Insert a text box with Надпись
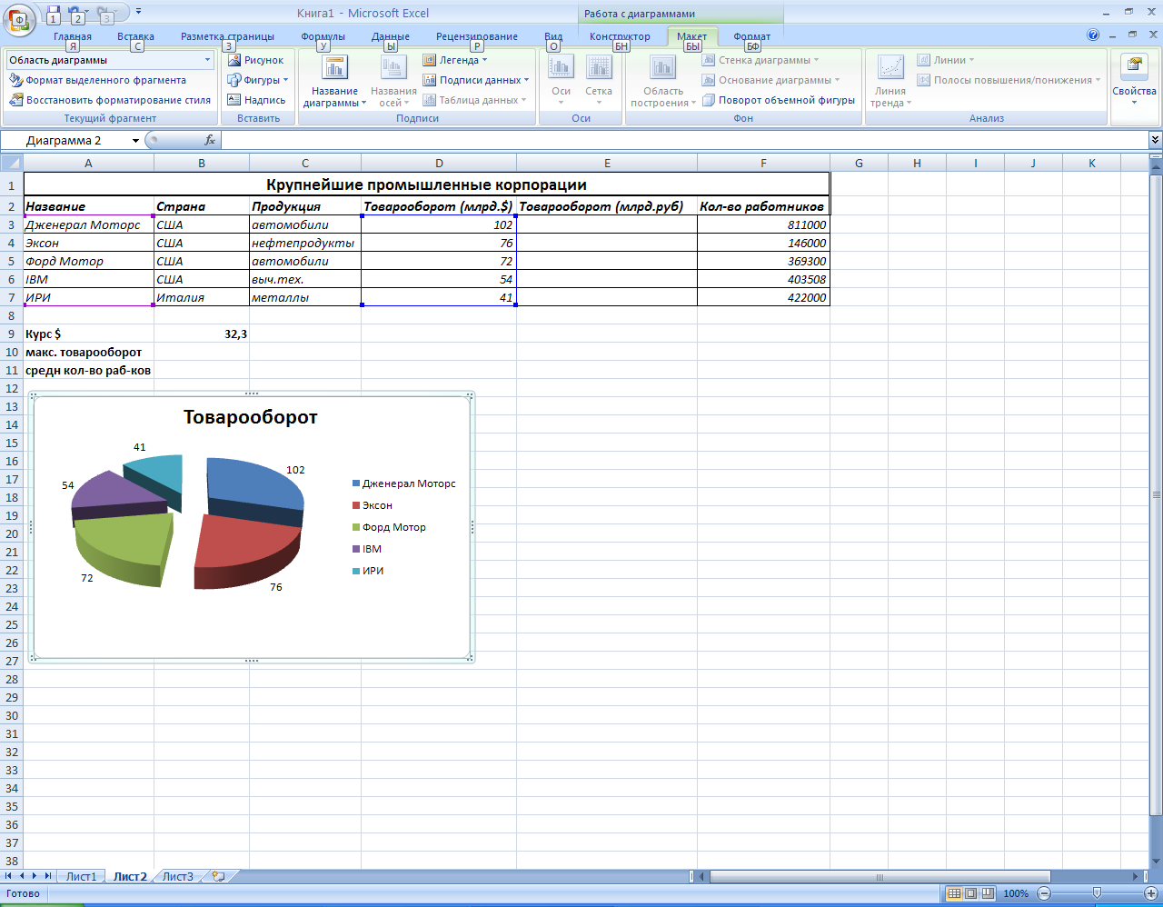 256,100
